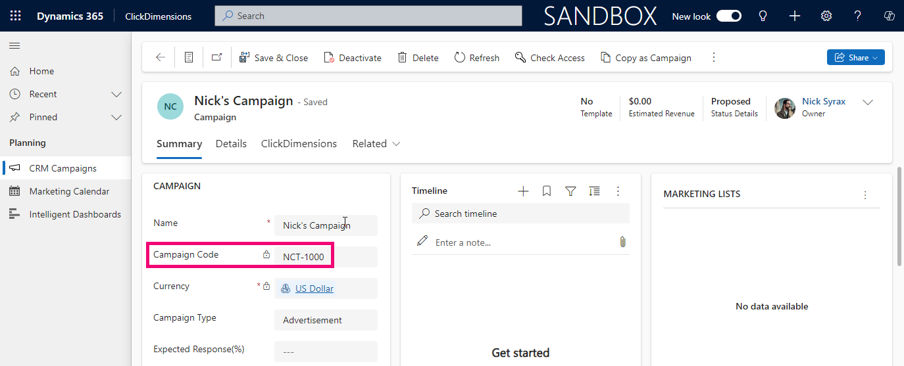Collapse the hamburger navigation menu

click(x=14, y=45)
